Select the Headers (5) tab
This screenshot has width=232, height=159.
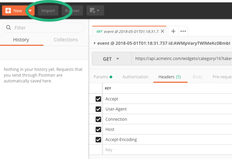coord(170,77)
